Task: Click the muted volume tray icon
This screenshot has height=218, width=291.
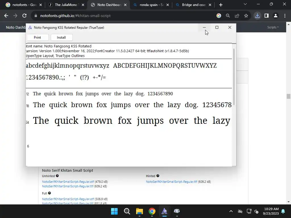Action: [x=257, y=211]
